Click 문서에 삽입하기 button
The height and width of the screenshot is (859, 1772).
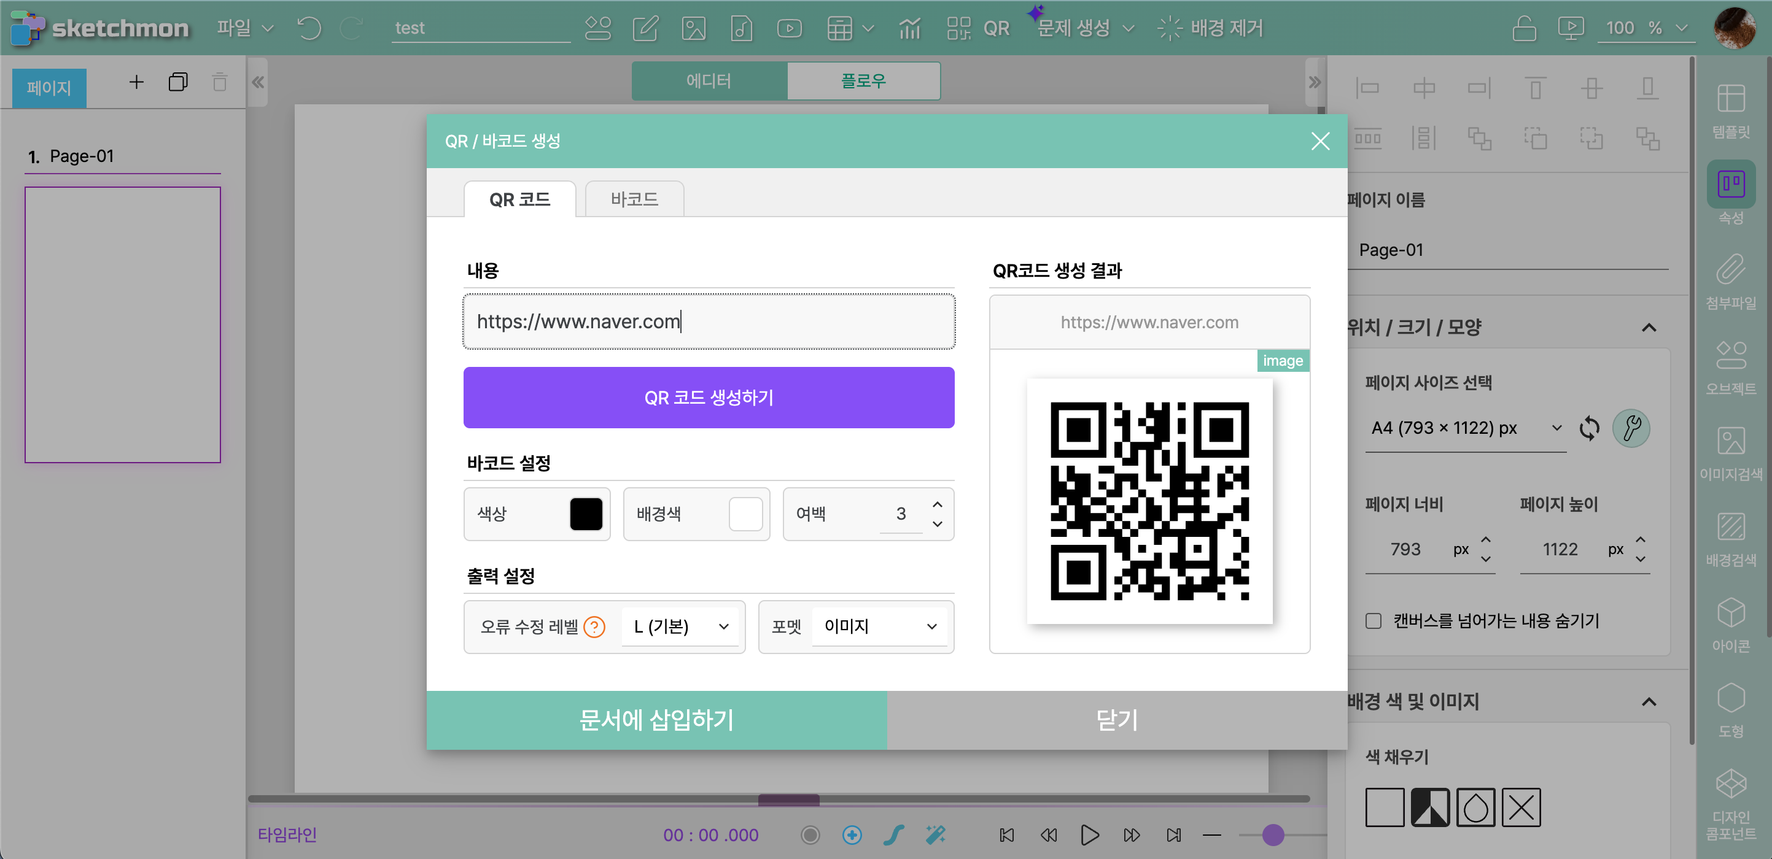656,720
